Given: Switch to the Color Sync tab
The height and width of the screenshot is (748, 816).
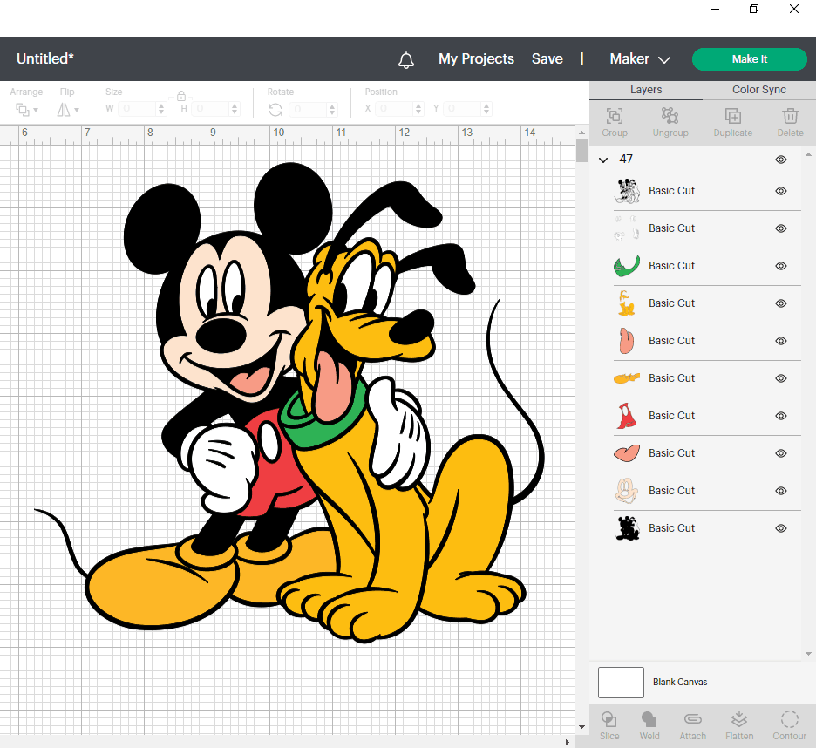Looking at the screenshot, I should 758,90.
